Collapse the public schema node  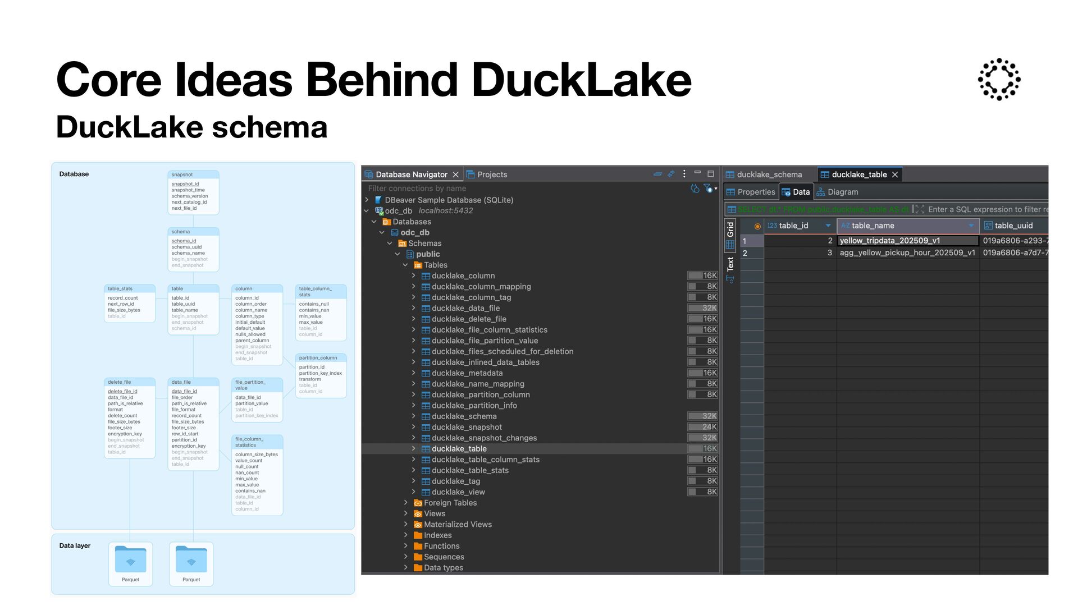click(398, 254)
